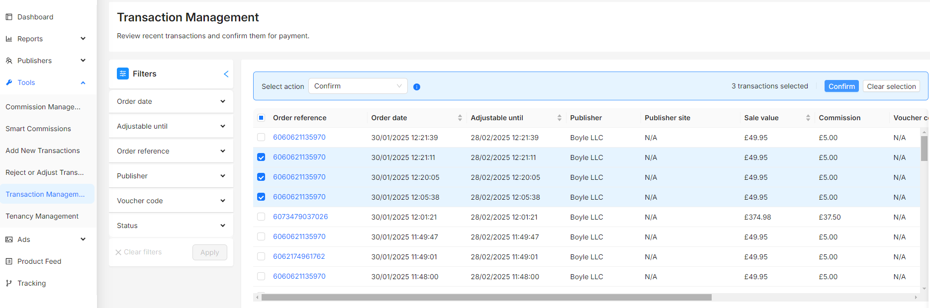This screenshot has width=930, height=308.
Task: Click the Dashboard icon in sidebar
Action: (x=9, y=17)
